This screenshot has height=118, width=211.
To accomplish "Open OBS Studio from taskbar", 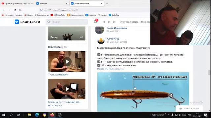I will [60, 115].
